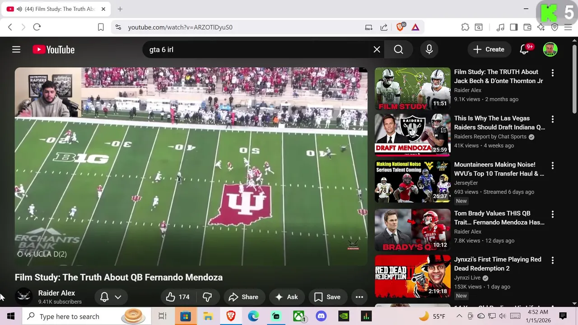Screen dimensions: 578x325
Task: Play the DRAFT MENDOZA thumbnail video
Action: 413,135
